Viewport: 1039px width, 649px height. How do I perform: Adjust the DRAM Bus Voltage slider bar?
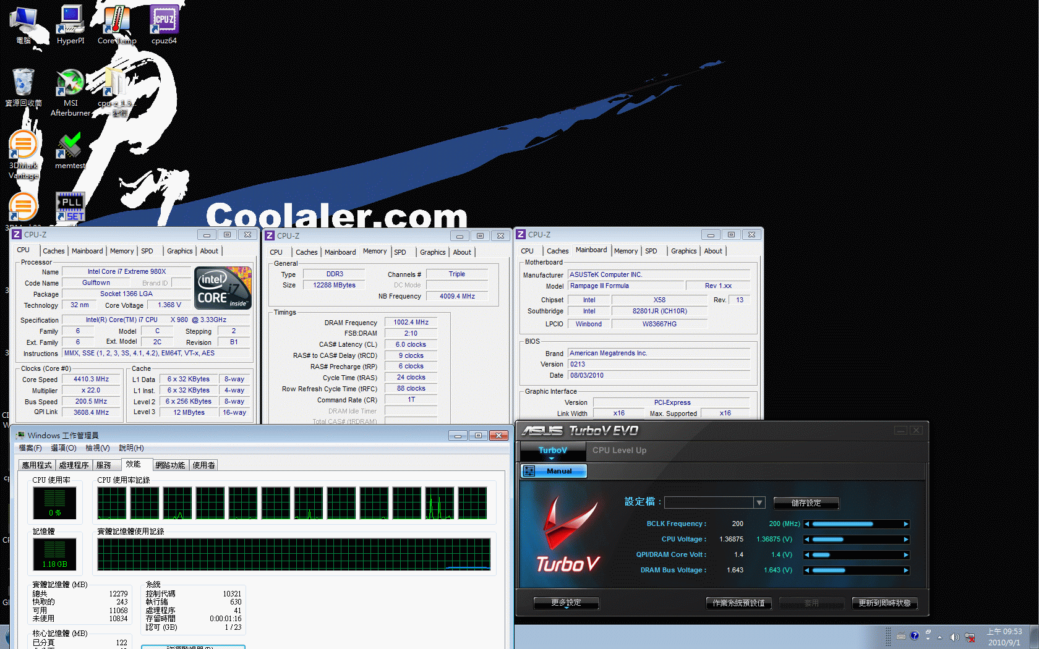point(856,571)
